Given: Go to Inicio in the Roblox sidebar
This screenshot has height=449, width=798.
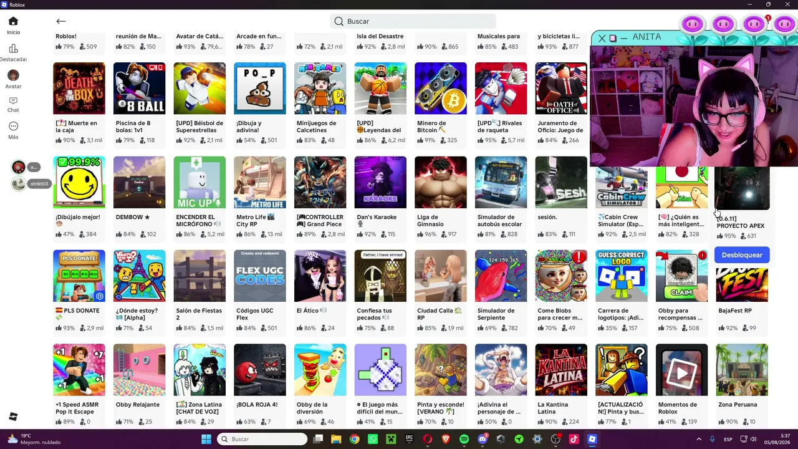Looking at the screenshot, I should [13, 25].
